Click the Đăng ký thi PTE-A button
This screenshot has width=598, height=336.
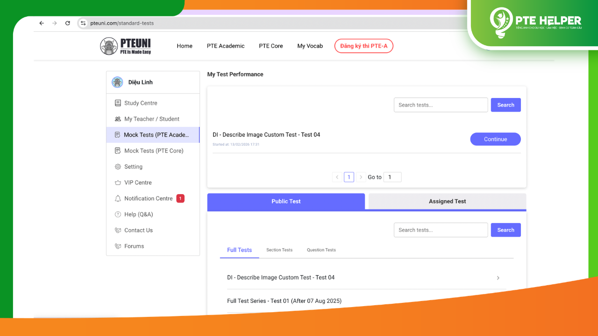pos(363,46)
